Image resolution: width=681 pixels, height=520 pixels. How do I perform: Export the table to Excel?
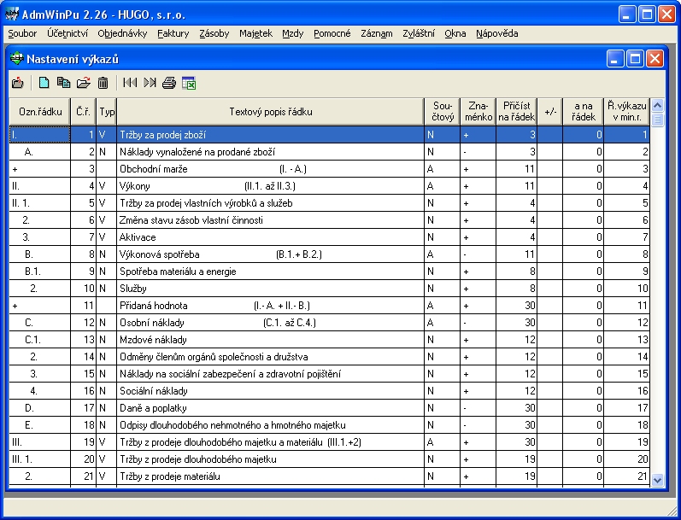[189, 83]
